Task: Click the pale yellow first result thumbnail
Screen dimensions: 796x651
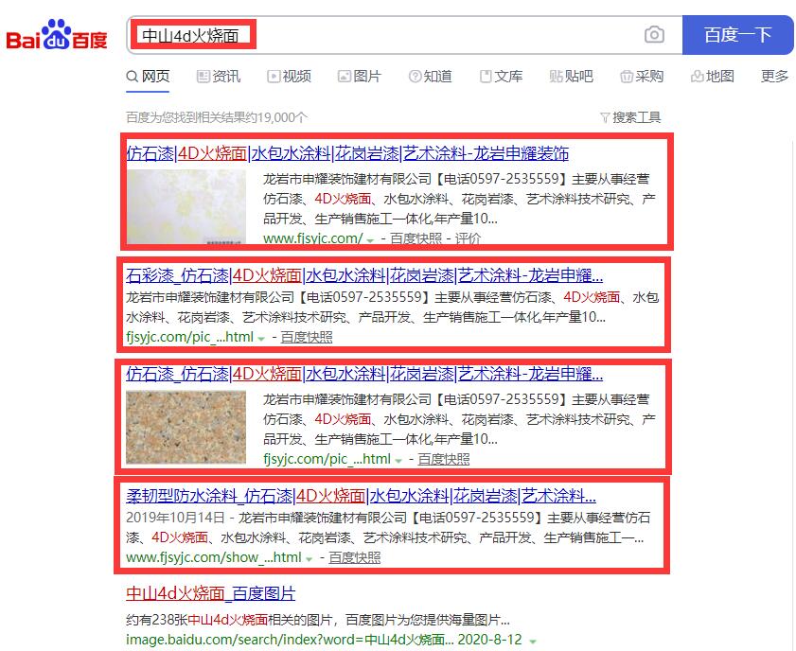Action: click(186, 207)
